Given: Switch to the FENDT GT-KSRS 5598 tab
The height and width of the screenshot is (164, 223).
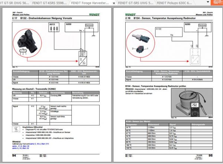Looking at the screenshot, I should pos(49,3).
